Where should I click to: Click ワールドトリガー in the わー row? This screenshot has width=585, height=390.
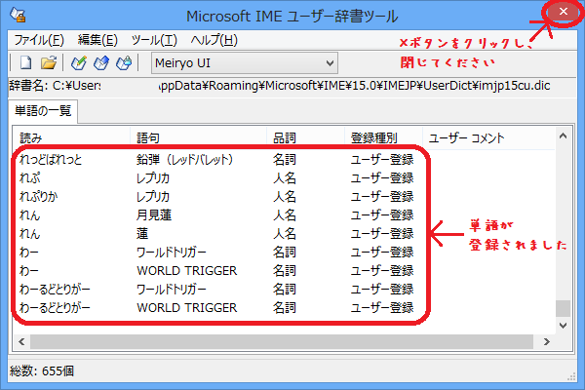tap(172, 253)
